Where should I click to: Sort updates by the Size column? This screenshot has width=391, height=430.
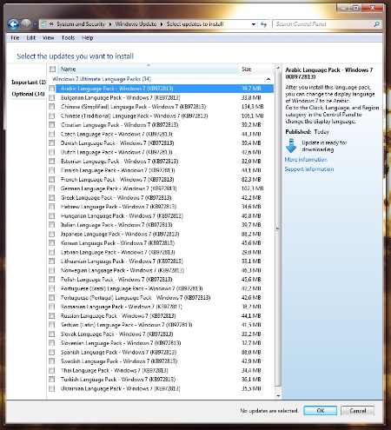coord(256,69)
